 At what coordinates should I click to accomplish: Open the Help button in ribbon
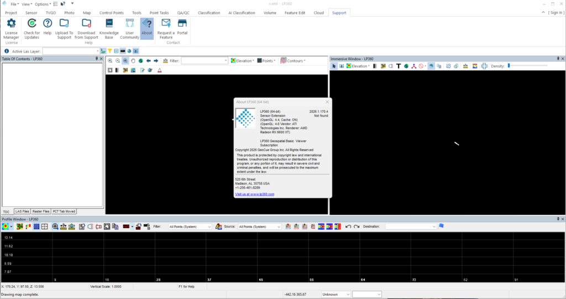pyautogui.click(x=48, y=27)
